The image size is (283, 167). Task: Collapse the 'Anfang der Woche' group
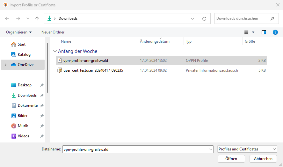[55, 51]
